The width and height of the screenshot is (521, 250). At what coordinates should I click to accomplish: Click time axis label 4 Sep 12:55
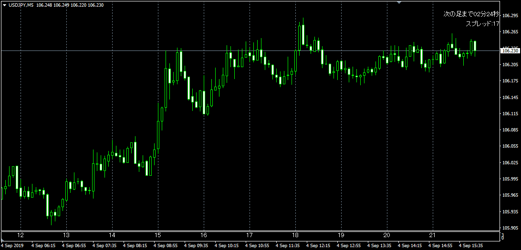pyautogui.click(x=349, y=246)
